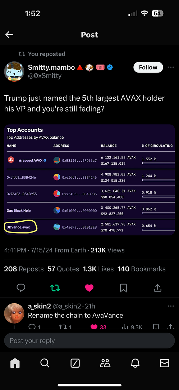The width and height of the screenshot is (179, 390).
Task: View the 208 Reposts list
Action: (24, 269)
